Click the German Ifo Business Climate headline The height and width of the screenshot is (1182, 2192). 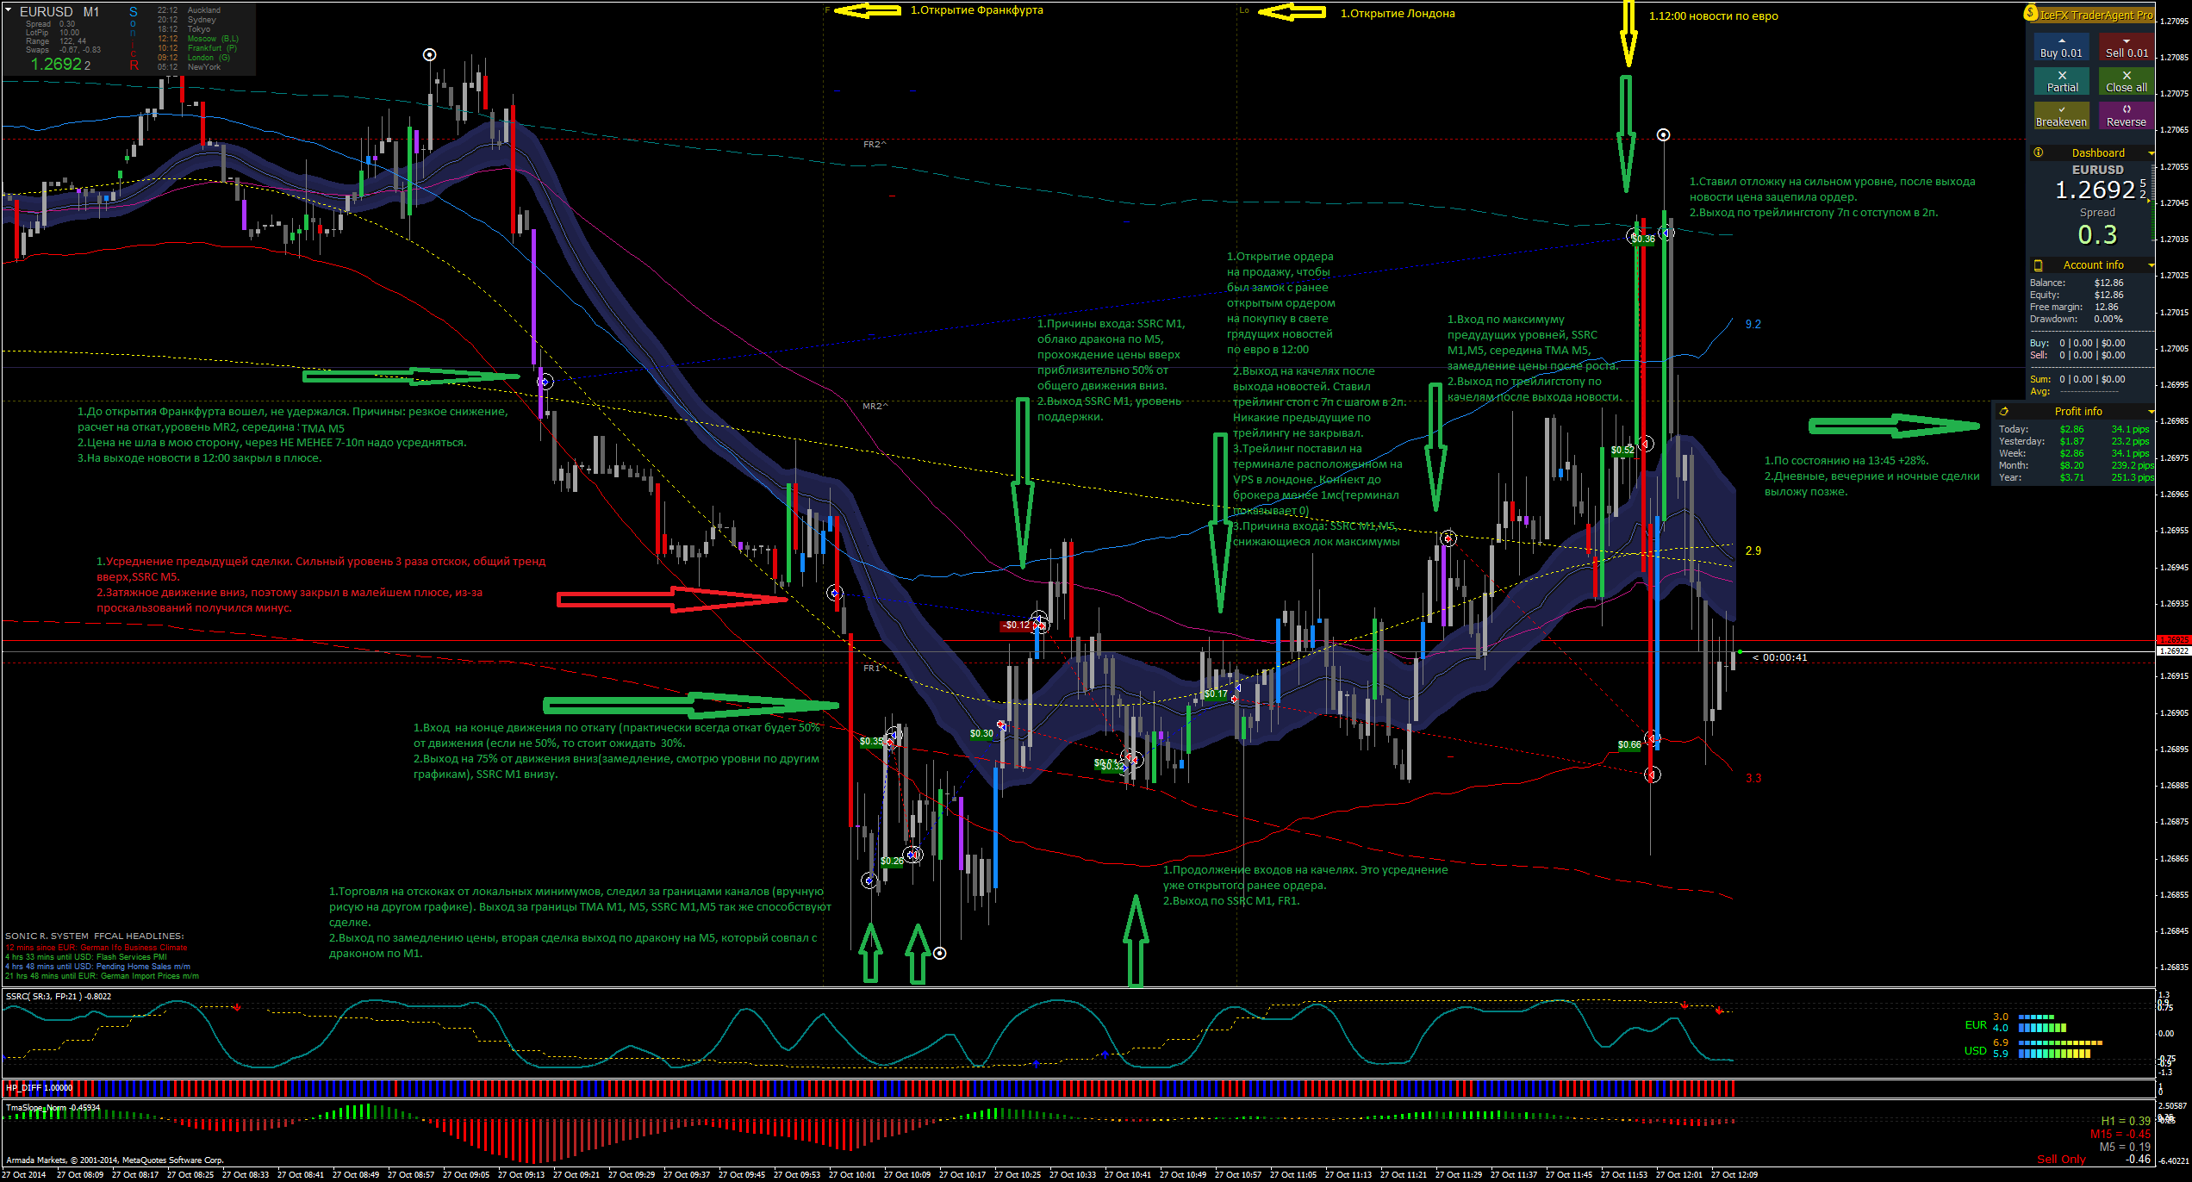(x=97, y=948)
